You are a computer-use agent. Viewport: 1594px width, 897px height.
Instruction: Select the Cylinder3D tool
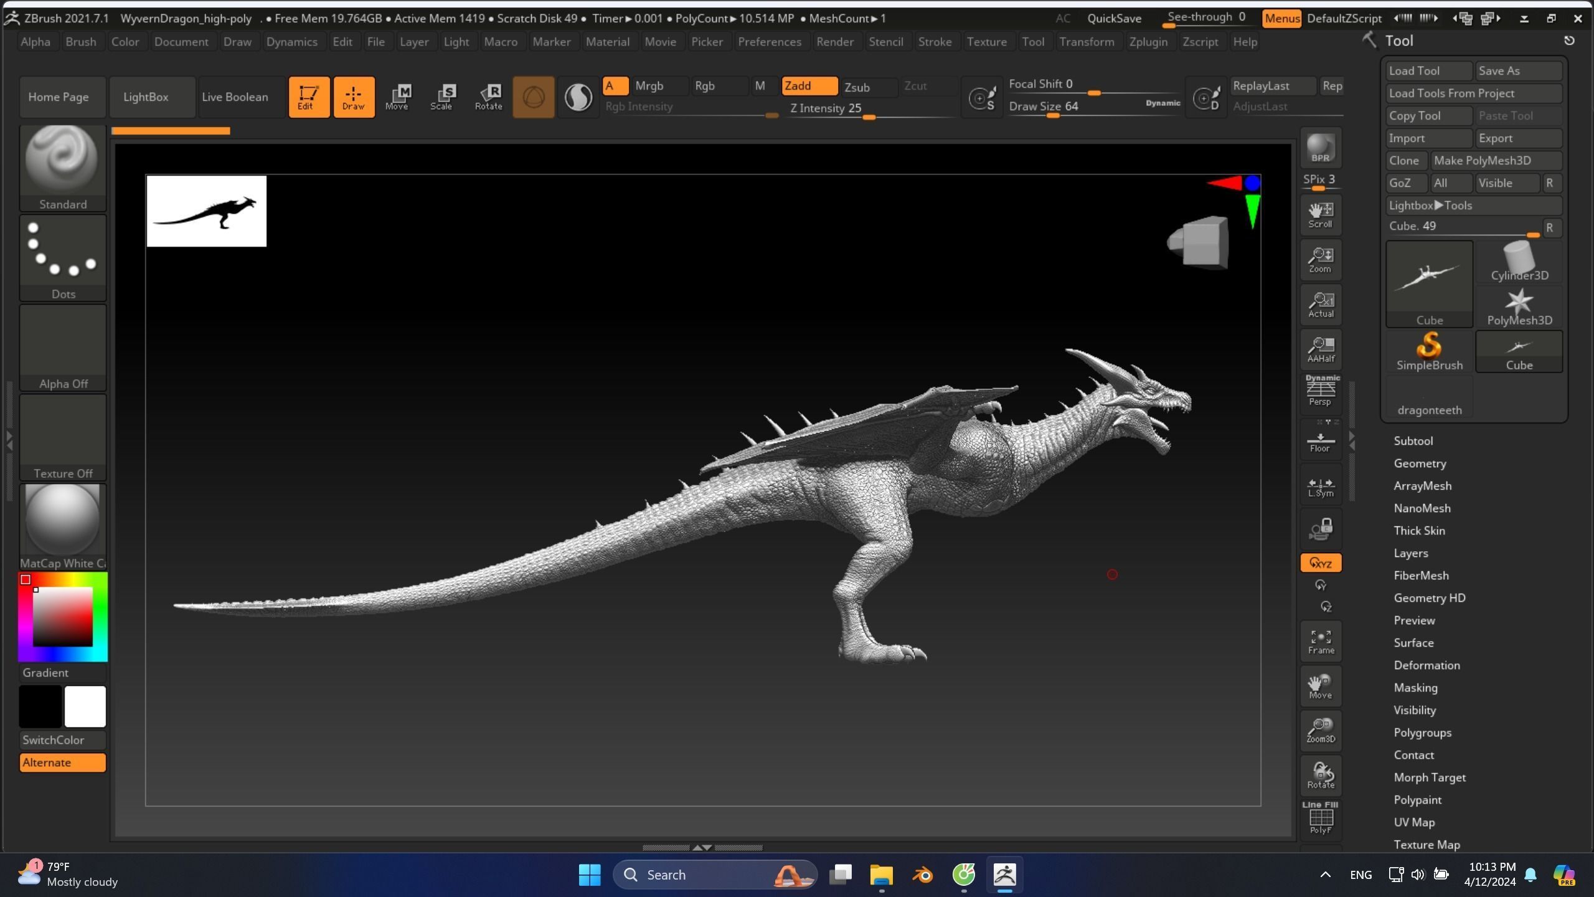[1519, 262]
